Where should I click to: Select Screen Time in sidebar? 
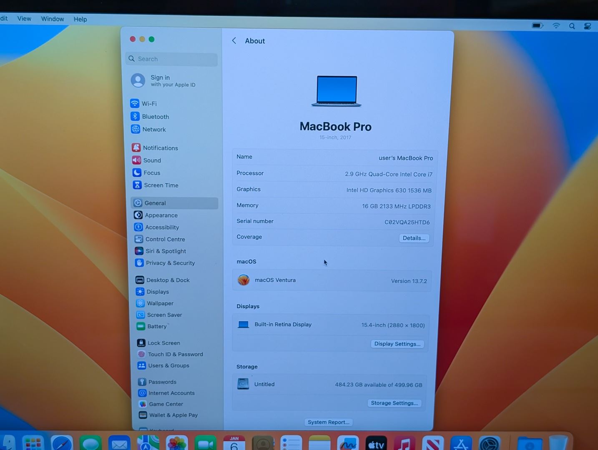coord(161,185)
